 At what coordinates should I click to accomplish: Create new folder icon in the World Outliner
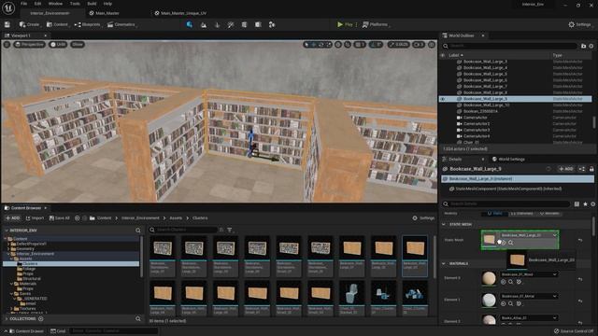pos(583,46)
